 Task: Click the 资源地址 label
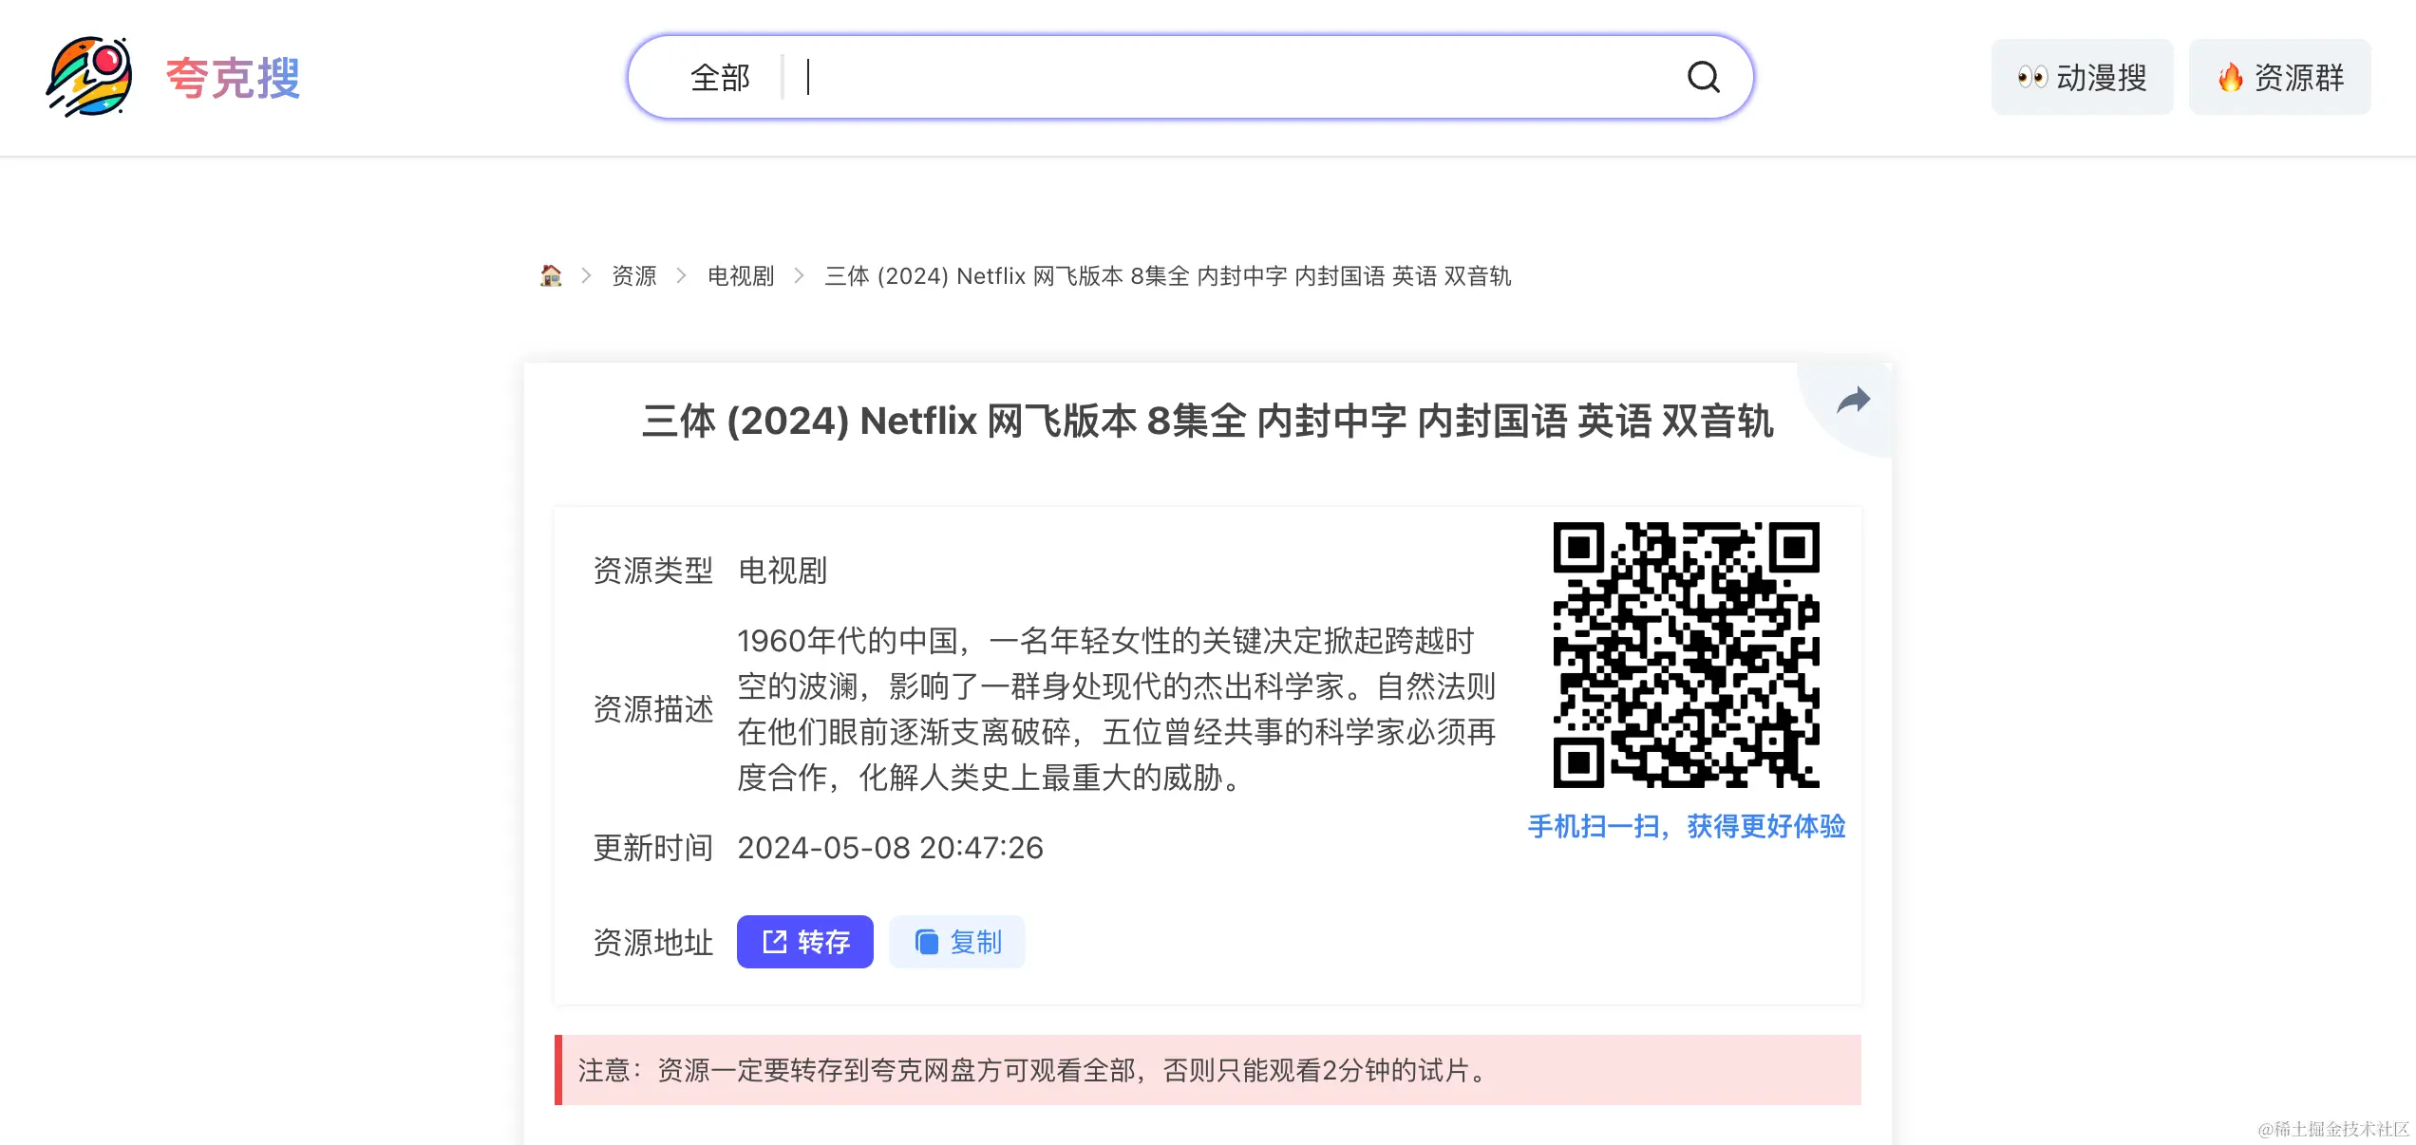click(x=652, y=942)
